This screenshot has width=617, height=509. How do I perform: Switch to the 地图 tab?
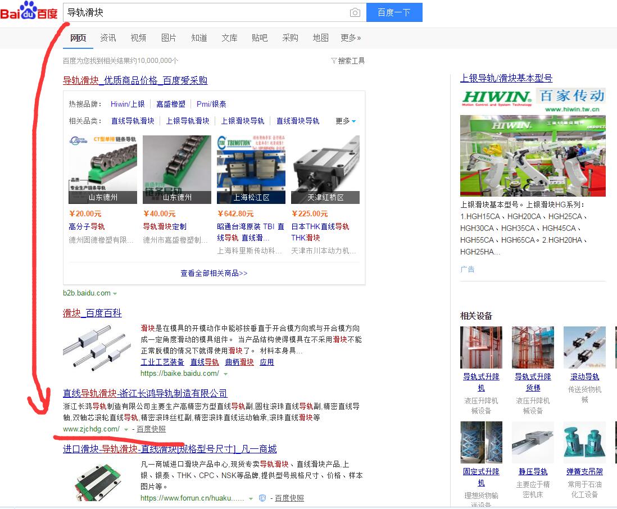tap(320, 38)
